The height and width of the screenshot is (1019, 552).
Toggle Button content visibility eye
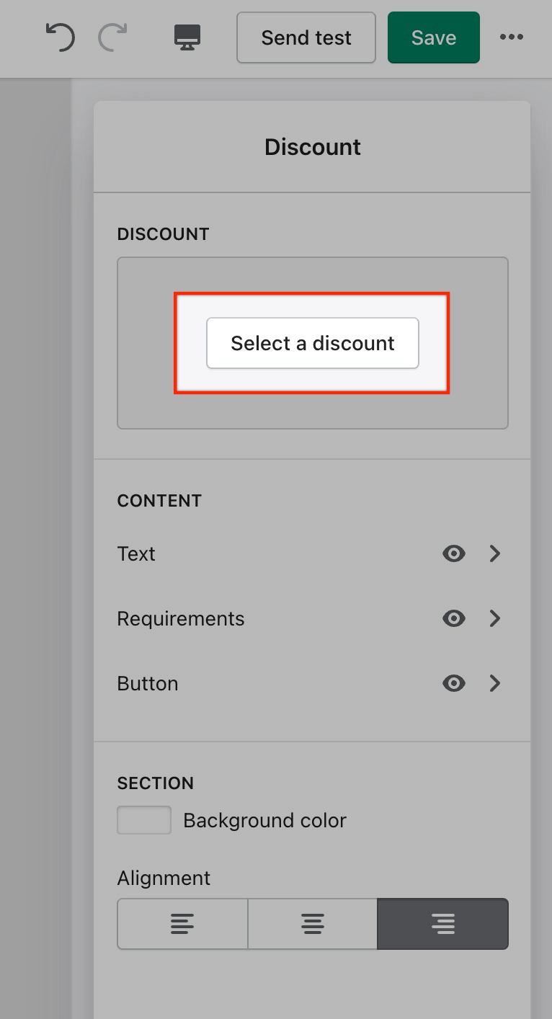tap(453, 683)
